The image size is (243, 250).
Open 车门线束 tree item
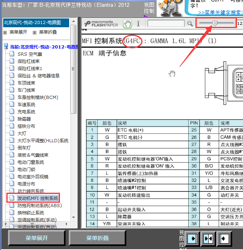point(26,90)
